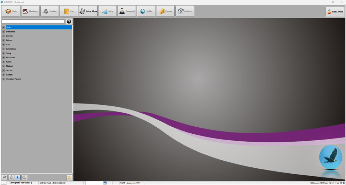Click the Bana Özel button
346x185 pixels.
pos(335,11)
